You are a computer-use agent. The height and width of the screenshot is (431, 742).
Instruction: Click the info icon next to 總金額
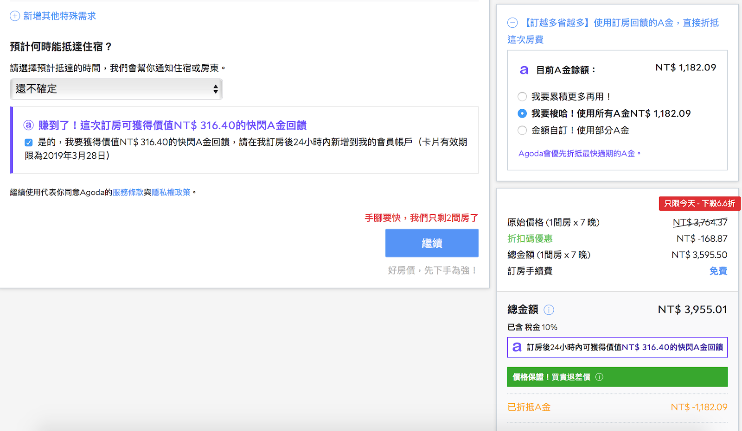[549, 310]
